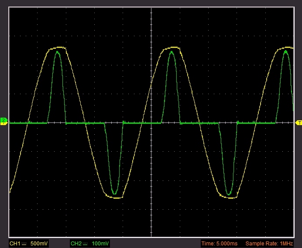Click the yellow trigger level T marker

(299, 122)
